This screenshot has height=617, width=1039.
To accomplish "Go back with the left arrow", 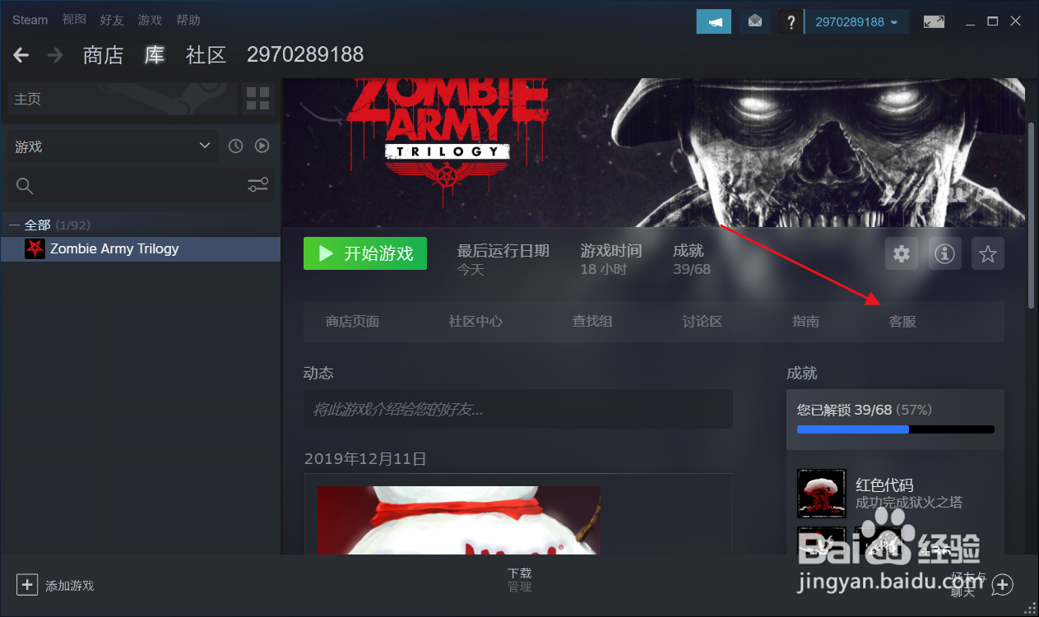I will (x=21, y=55).
